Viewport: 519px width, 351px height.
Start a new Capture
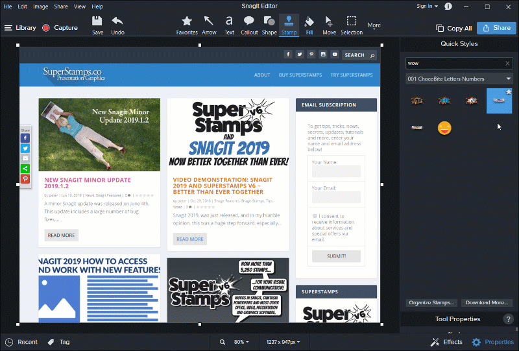tap(60, 28)
